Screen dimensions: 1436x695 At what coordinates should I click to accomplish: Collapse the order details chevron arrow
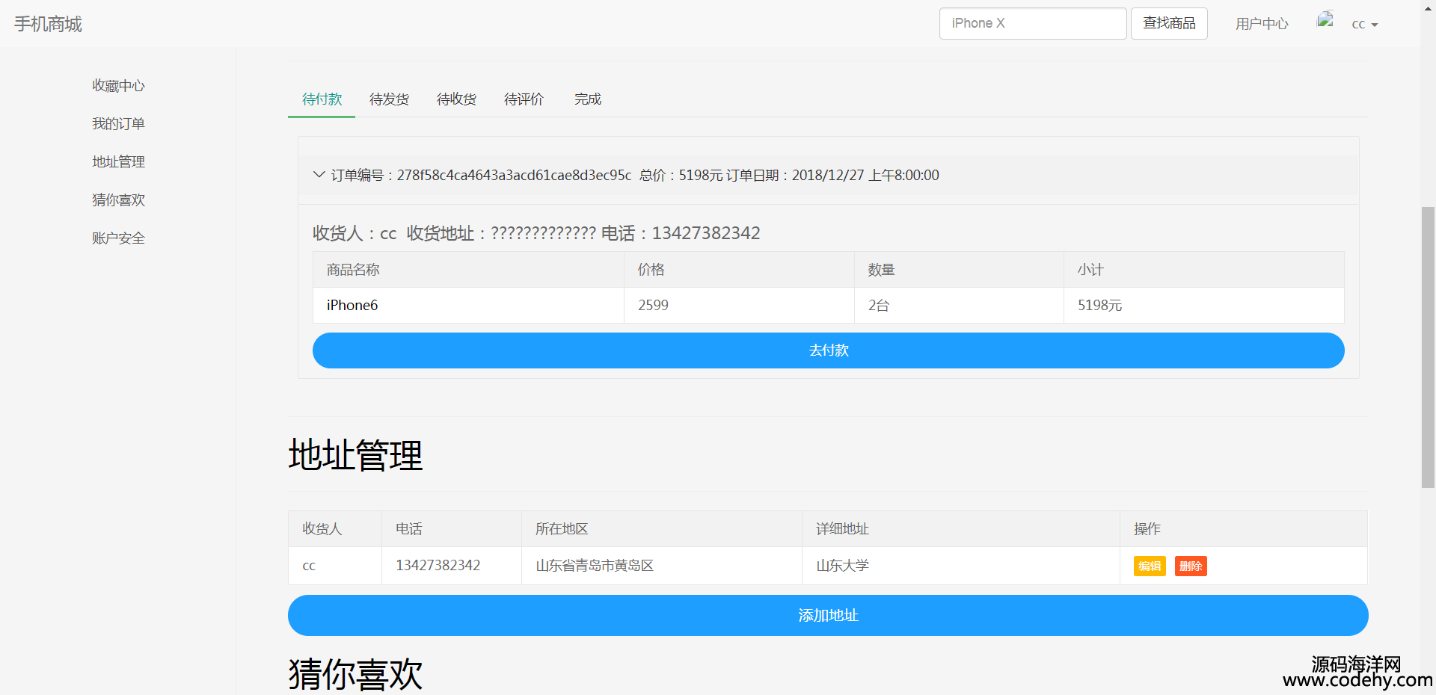click(319, 175)
